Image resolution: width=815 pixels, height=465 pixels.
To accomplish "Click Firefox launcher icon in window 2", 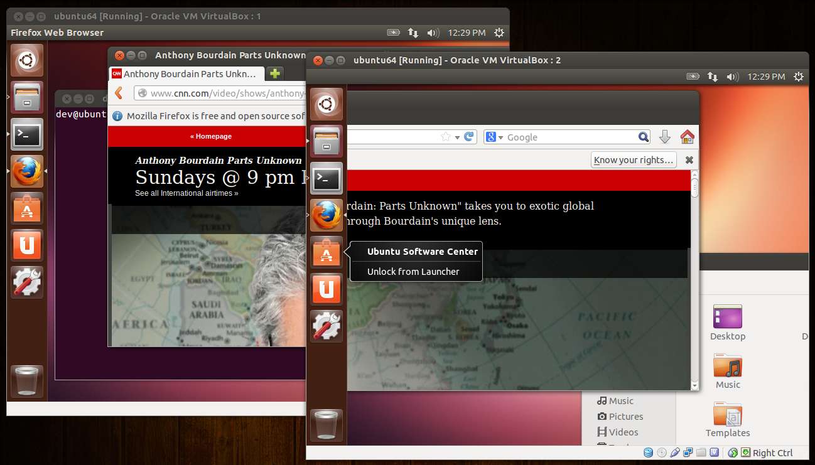I will 327,215.
